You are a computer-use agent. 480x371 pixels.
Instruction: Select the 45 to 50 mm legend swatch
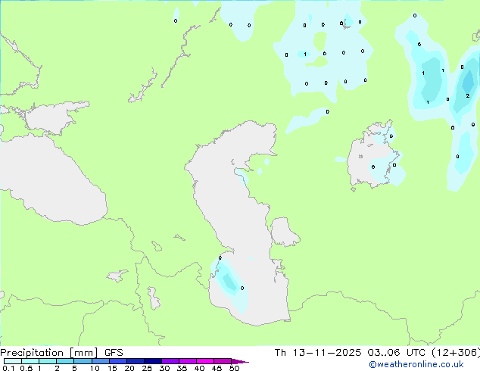[x=223, y=361]
